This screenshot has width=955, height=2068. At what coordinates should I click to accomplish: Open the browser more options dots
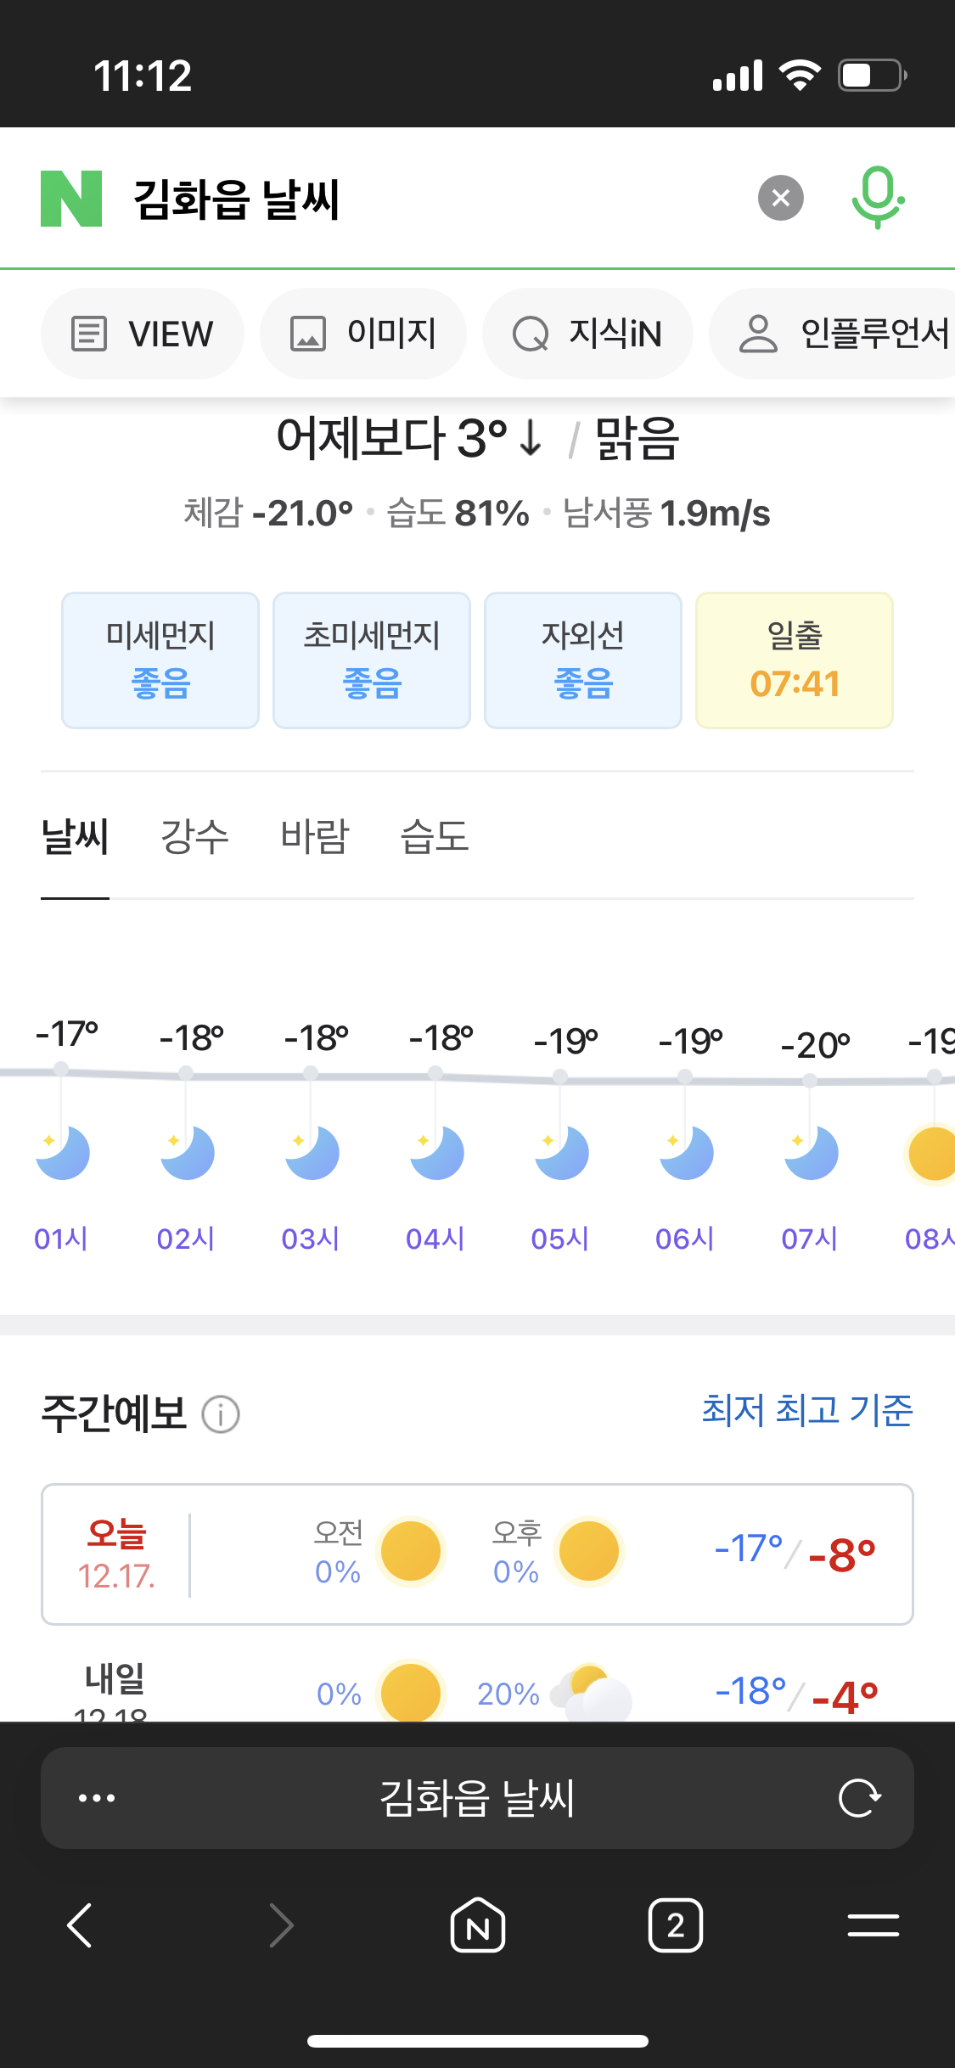pyautogui.click(x=97, y=1798)
